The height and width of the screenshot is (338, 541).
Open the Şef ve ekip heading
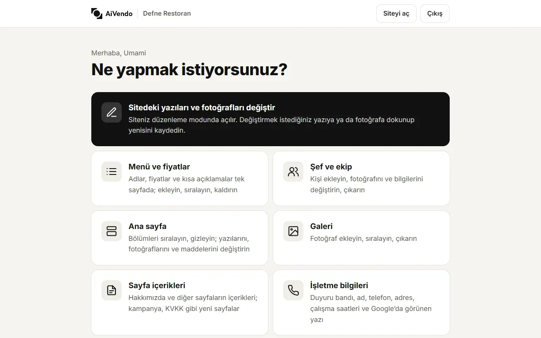(331, 167)
